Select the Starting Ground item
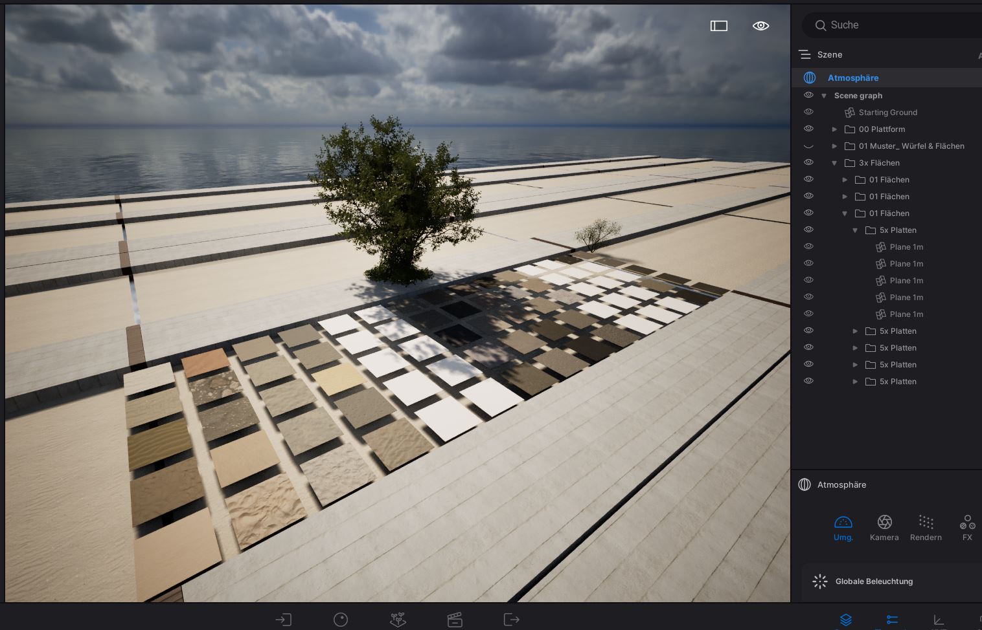982x630 pixels. pos(888,113)
